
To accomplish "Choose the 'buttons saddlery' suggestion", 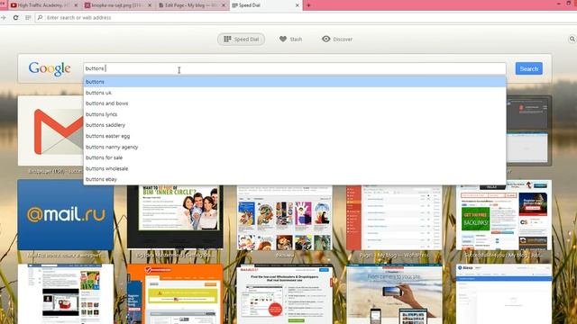I will [295, 125].
